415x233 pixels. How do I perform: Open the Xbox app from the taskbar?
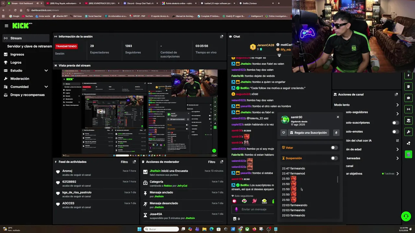[247, 229]
